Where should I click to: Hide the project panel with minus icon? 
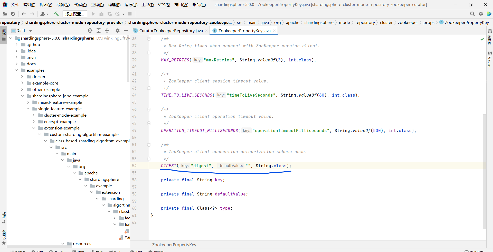click(x=126, y=31)
